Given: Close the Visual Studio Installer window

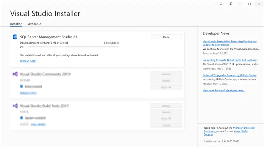Looking at the screenshot, I should coord(259,4).
